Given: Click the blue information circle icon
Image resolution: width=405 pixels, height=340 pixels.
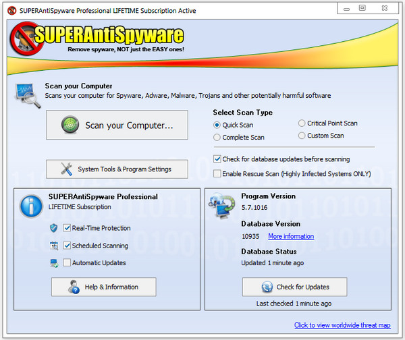Looking at the screenshot, I should click(31, 206).
